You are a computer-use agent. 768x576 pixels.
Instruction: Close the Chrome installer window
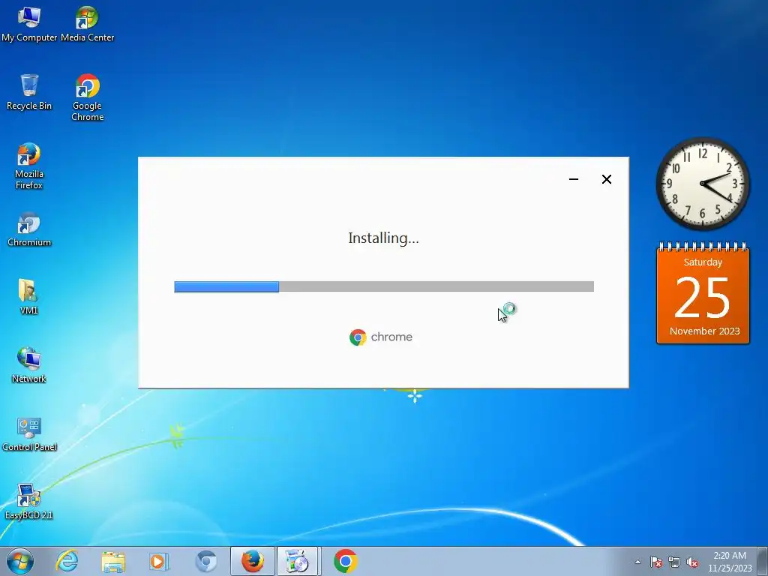point(606,179)
